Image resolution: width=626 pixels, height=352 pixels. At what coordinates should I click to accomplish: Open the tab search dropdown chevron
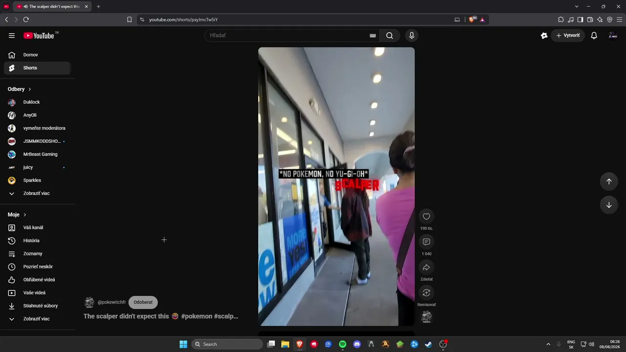(x=577, y=6)
